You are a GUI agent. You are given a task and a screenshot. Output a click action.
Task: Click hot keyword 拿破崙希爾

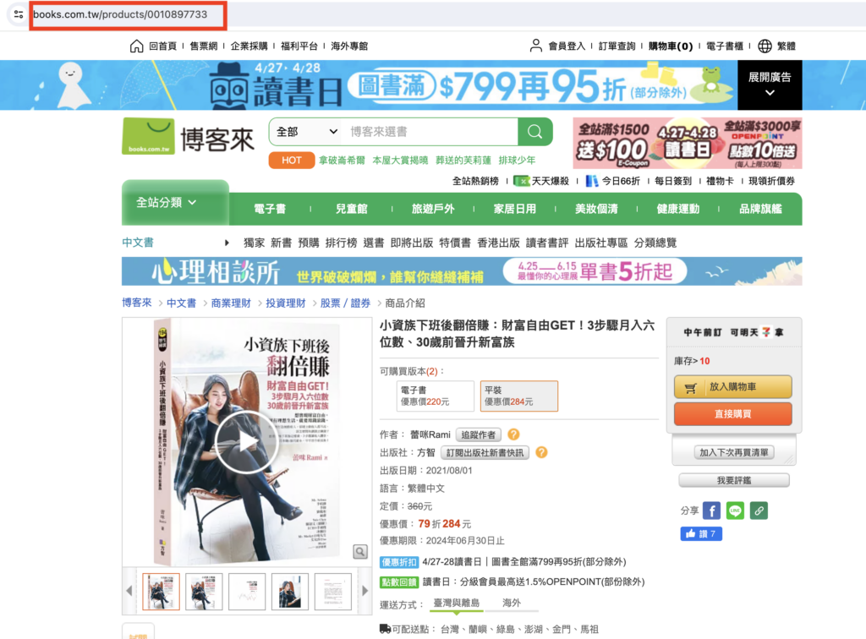(342, 161)
